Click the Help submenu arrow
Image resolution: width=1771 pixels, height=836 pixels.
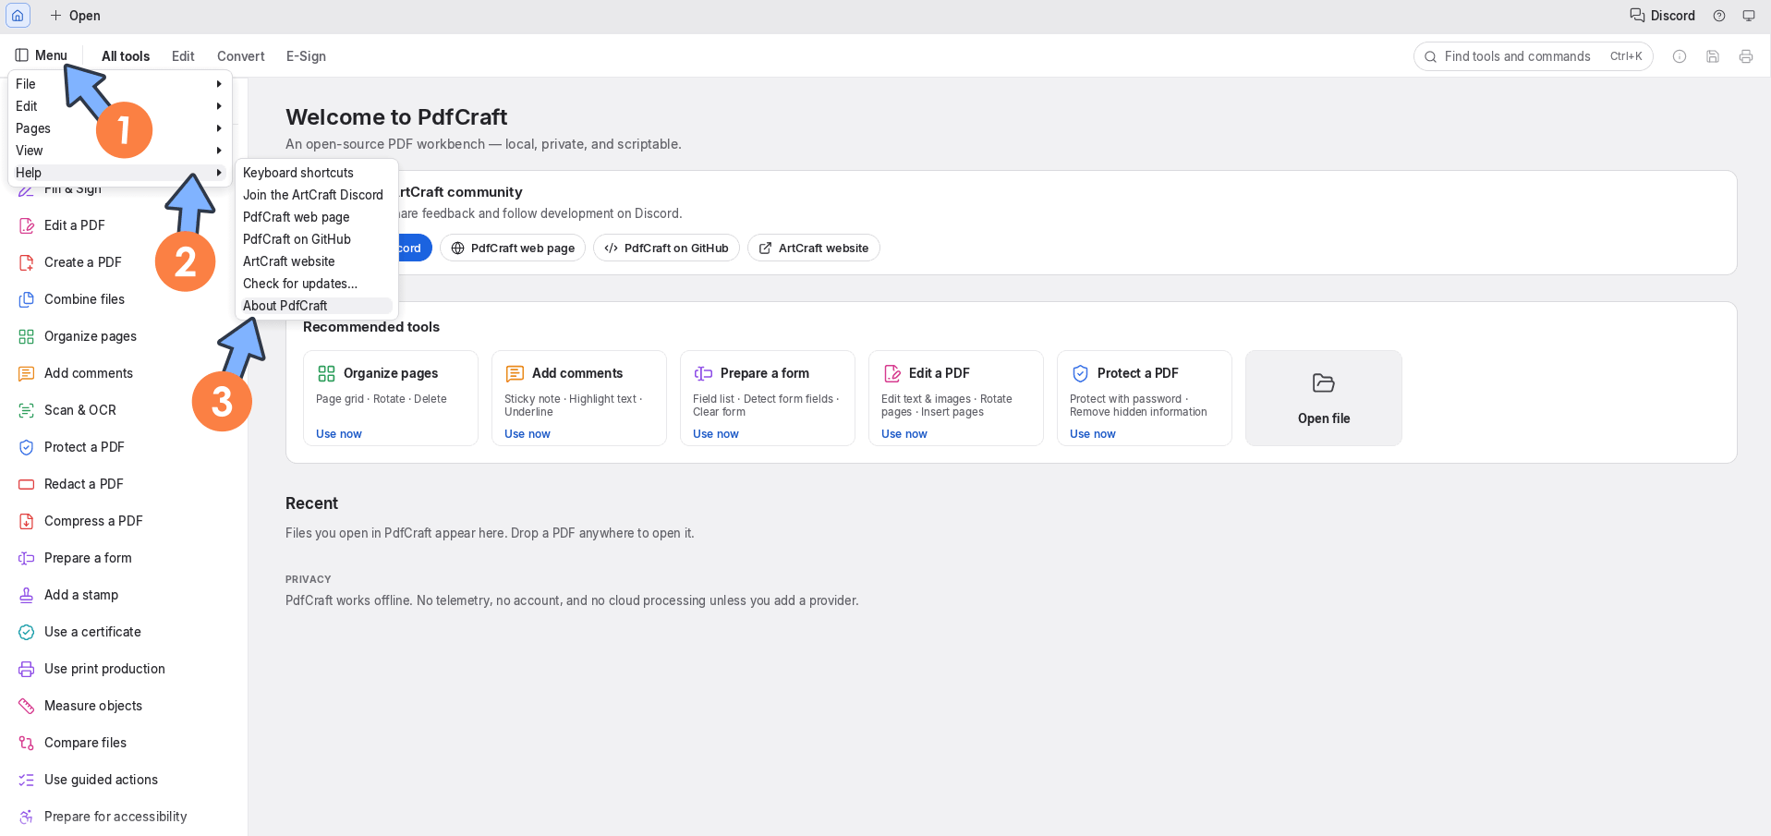(x=219, y=173)
